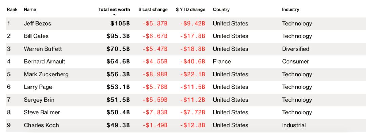Screen dimensions: 366x133
Task: Select Sergey Brin name
Action: tap(39, 100)
